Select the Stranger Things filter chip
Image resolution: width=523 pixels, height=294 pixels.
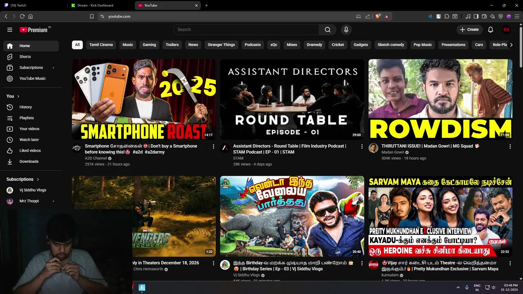point(221,45)
